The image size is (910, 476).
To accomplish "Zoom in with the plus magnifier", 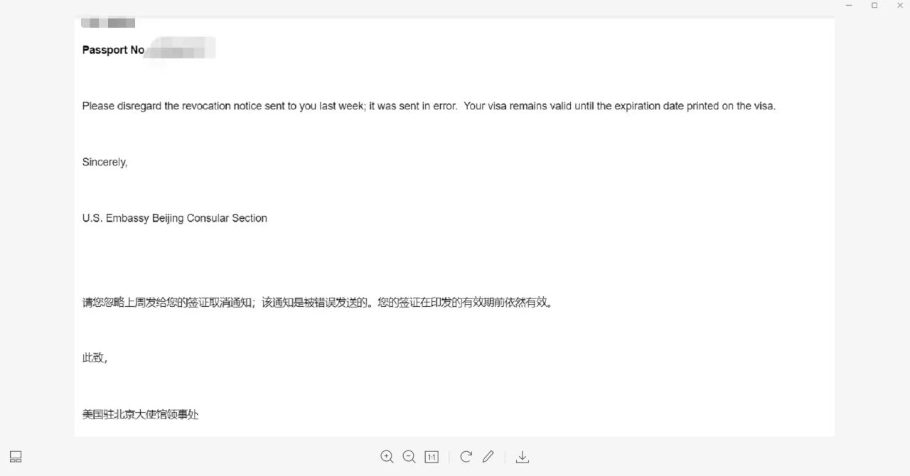I will coord(387,457).
